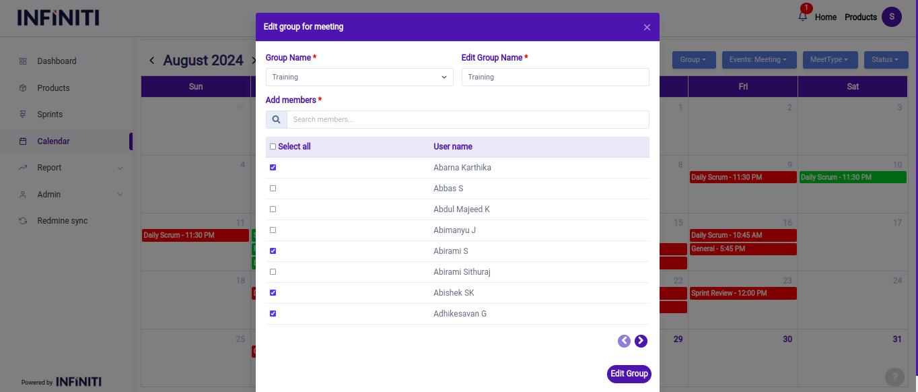The width and height of the screenshot is (918, 392).
Task: Expand the MeetType filter dropdown
Action: click(x=830, y=60)
